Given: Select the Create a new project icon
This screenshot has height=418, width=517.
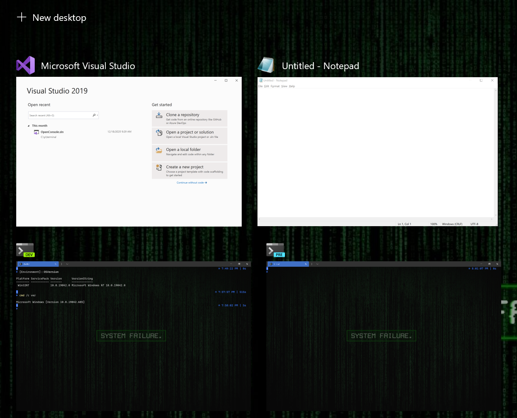Looking at the screenshot, I should [x=159, y=168].
